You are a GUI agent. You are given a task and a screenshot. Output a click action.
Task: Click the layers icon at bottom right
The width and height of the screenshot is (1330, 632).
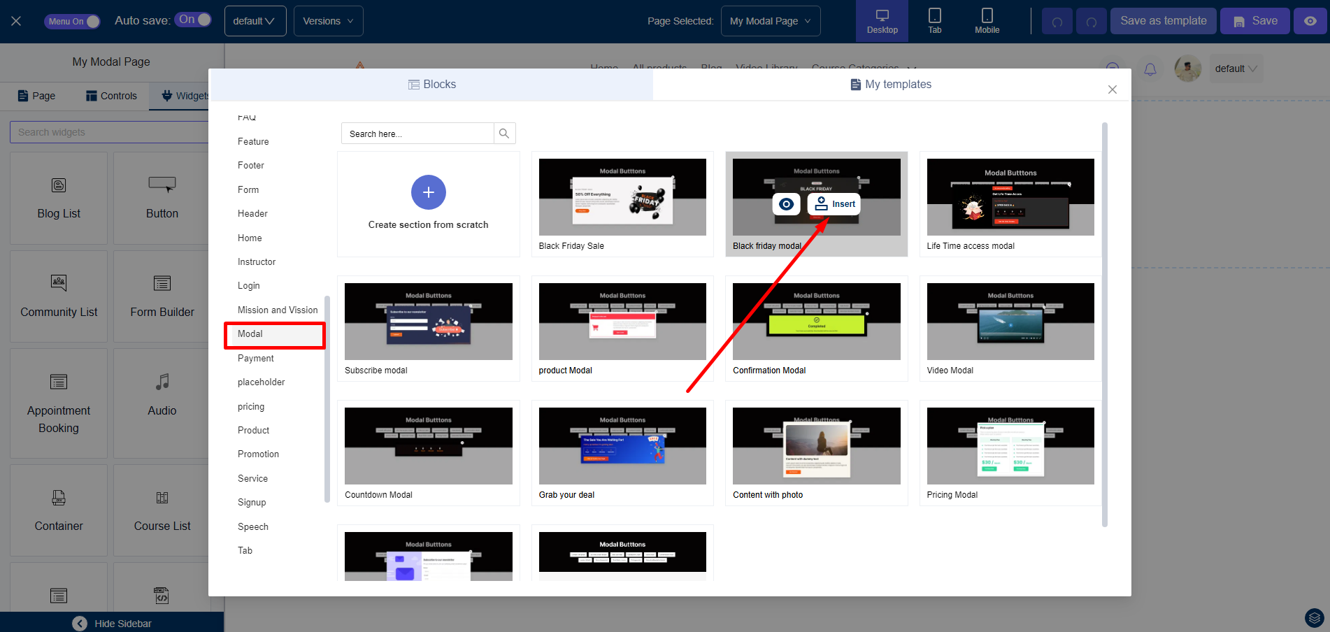tap(1315, 618)
